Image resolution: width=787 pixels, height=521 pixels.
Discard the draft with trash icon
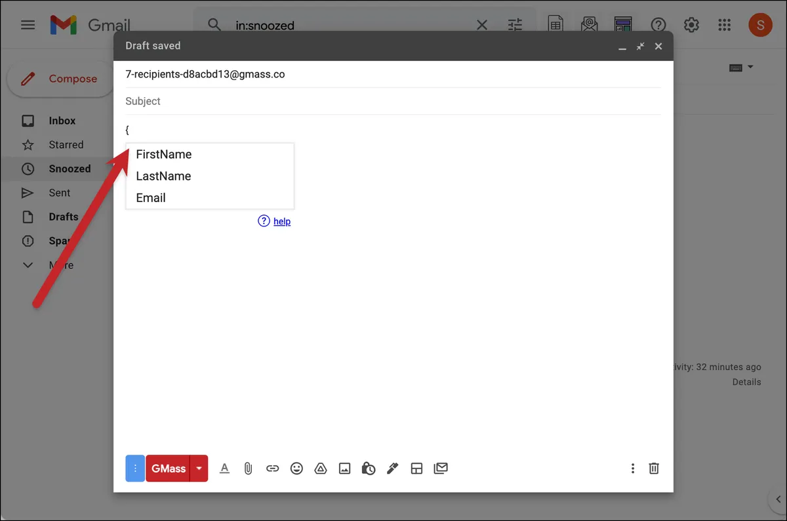(x=654, y=469)
